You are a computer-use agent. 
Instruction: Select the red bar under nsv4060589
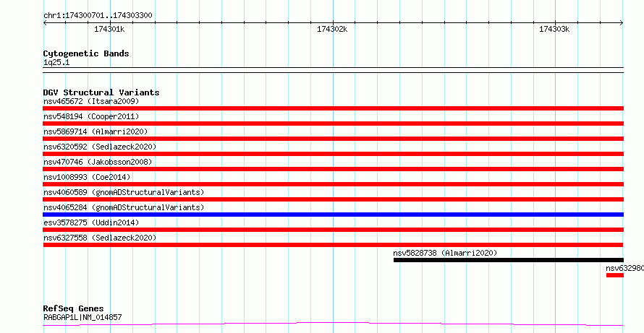click(333, 199)
